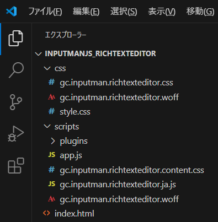Open the 編集(E) menu

point(86,12)
